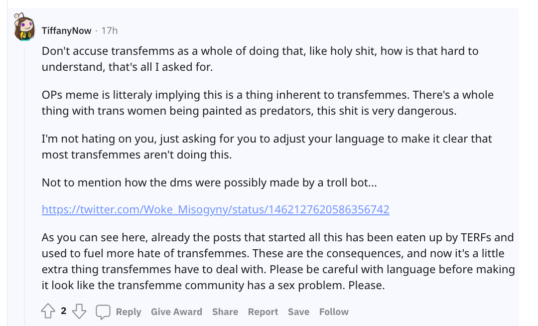Screen dimensions: 538x326
Task: Click the 17h comment timestamp
Action: click(x=110, y=31)
